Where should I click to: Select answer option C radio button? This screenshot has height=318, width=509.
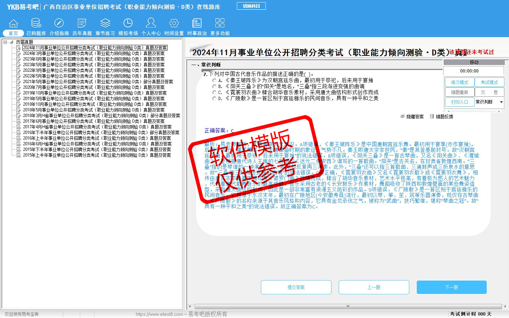click(x=214, y=93)
